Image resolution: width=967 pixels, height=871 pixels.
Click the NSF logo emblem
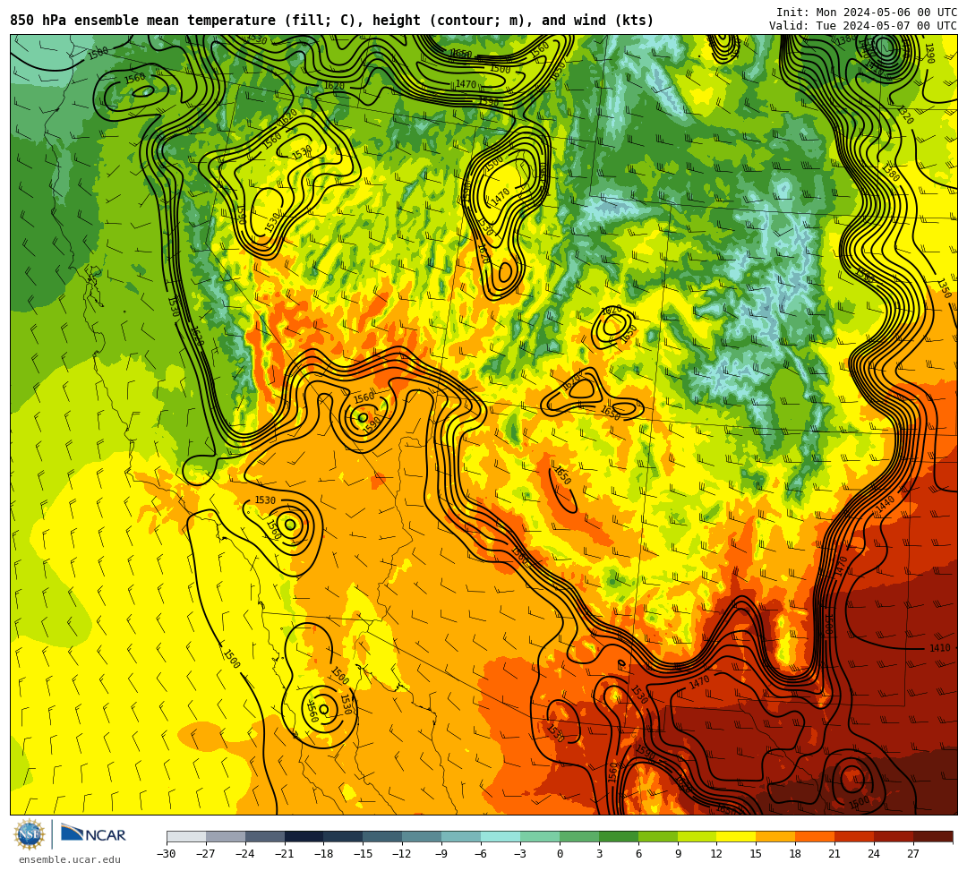30,835
